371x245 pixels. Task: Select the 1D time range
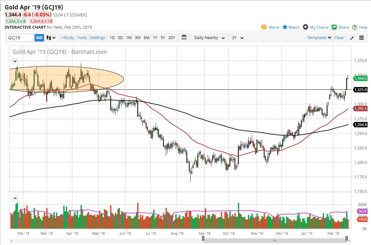point(112,38)
